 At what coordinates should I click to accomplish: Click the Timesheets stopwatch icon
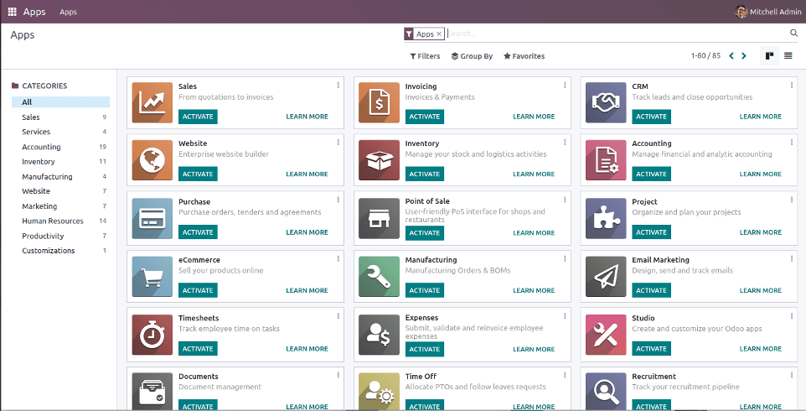152,335
